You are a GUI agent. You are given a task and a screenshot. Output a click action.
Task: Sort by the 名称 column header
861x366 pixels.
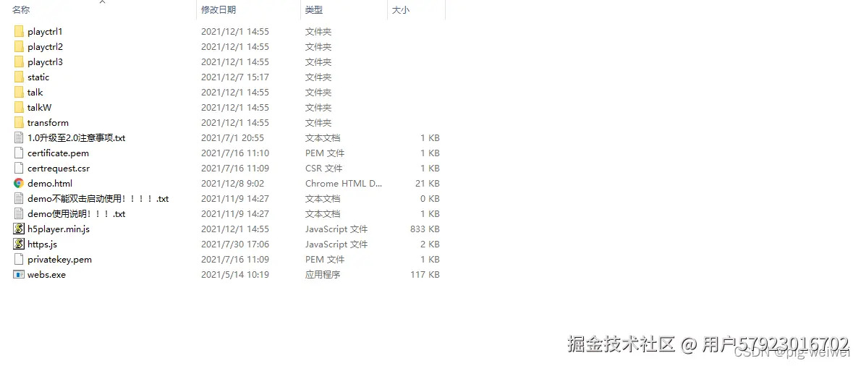(21, 10)
